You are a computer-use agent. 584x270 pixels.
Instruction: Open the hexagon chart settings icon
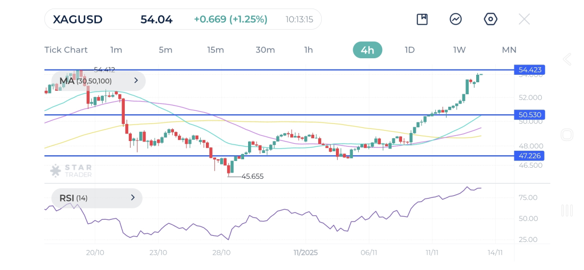[490, 19]
